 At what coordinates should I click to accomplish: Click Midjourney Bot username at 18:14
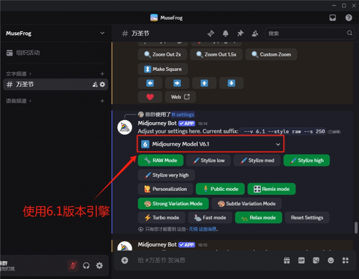coord(157,123)
